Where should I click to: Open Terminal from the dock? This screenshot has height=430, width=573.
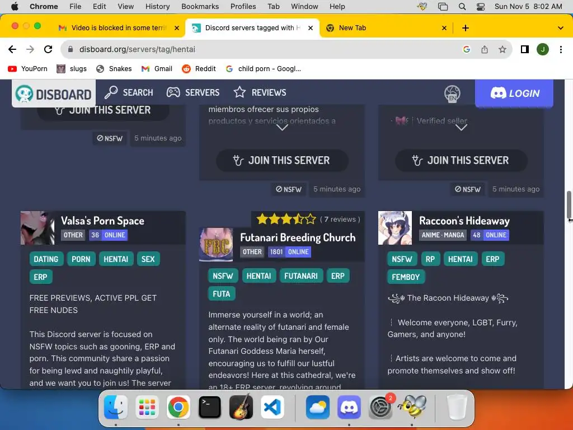(210, 407)
